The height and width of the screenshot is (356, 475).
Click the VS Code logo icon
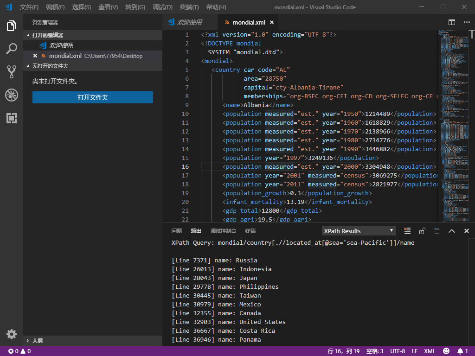pyautogui.click(x=8, y=6)
